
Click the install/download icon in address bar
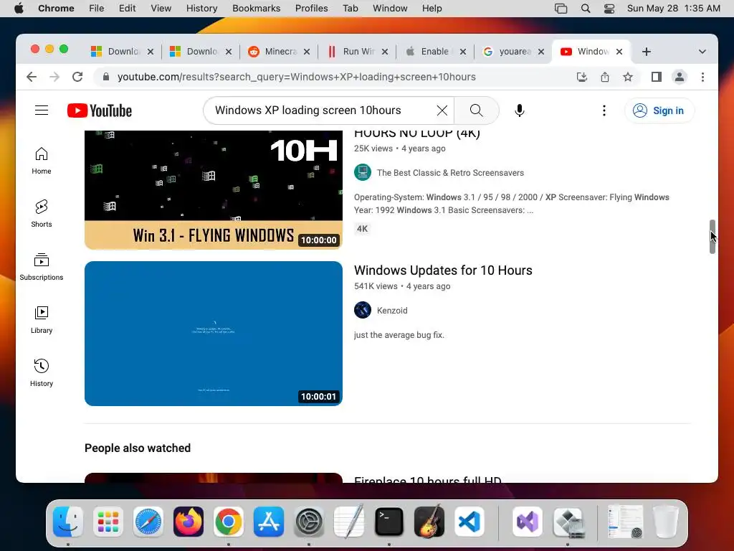[x=582, y=77]
